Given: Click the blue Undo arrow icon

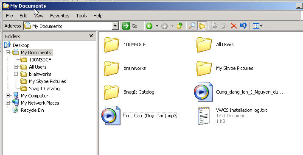Looking at the screenshot, I should (243, 26).
